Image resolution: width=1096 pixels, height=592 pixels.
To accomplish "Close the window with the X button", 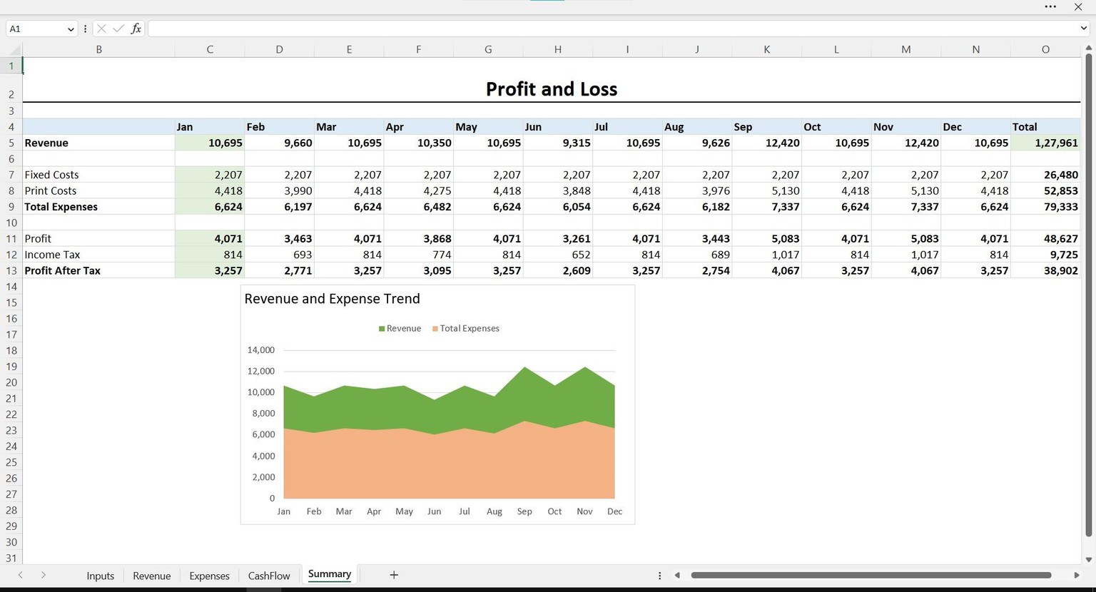I will coord(1078,6).
